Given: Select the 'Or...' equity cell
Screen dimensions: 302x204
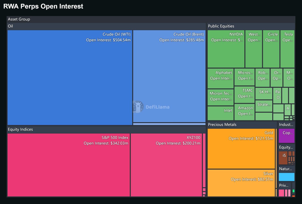Looking at the screenshot, I should pyautogui.click(x=276, y=78).
